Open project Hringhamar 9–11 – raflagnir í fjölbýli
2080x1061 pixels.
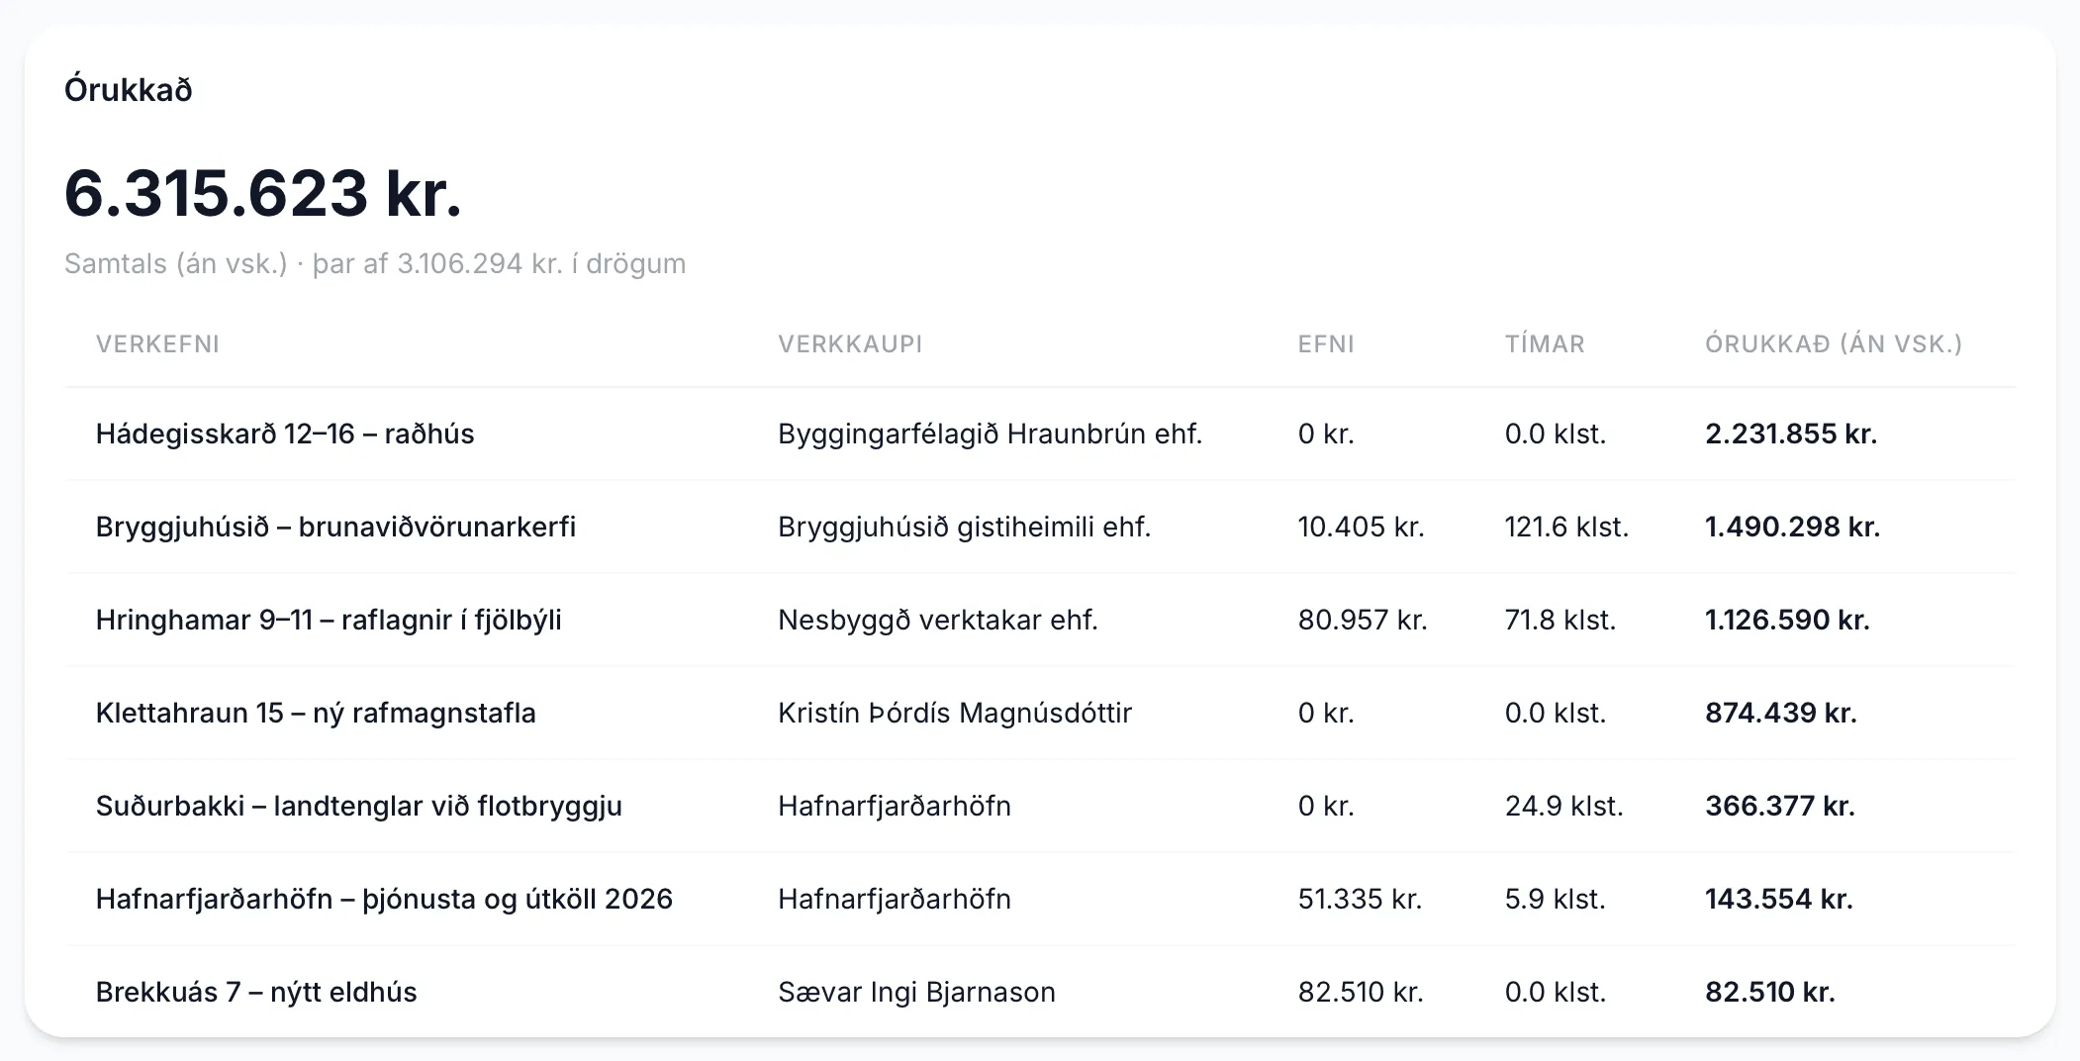[x=329, y=620]
